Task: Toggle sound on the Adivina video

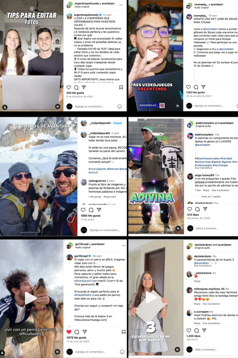Action: 178,228
